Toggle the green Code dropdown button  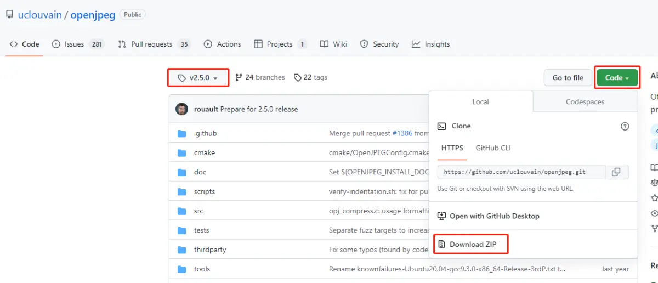point(617,78)
